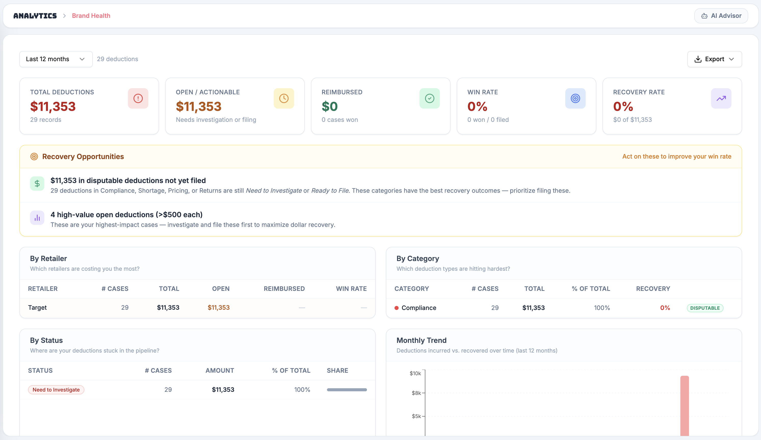Click the clock icon on Open / Actionable
761x440 pixels.
pos(284,98)
